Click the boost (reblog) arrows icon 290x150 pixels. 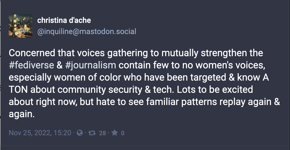pos(92,133)
